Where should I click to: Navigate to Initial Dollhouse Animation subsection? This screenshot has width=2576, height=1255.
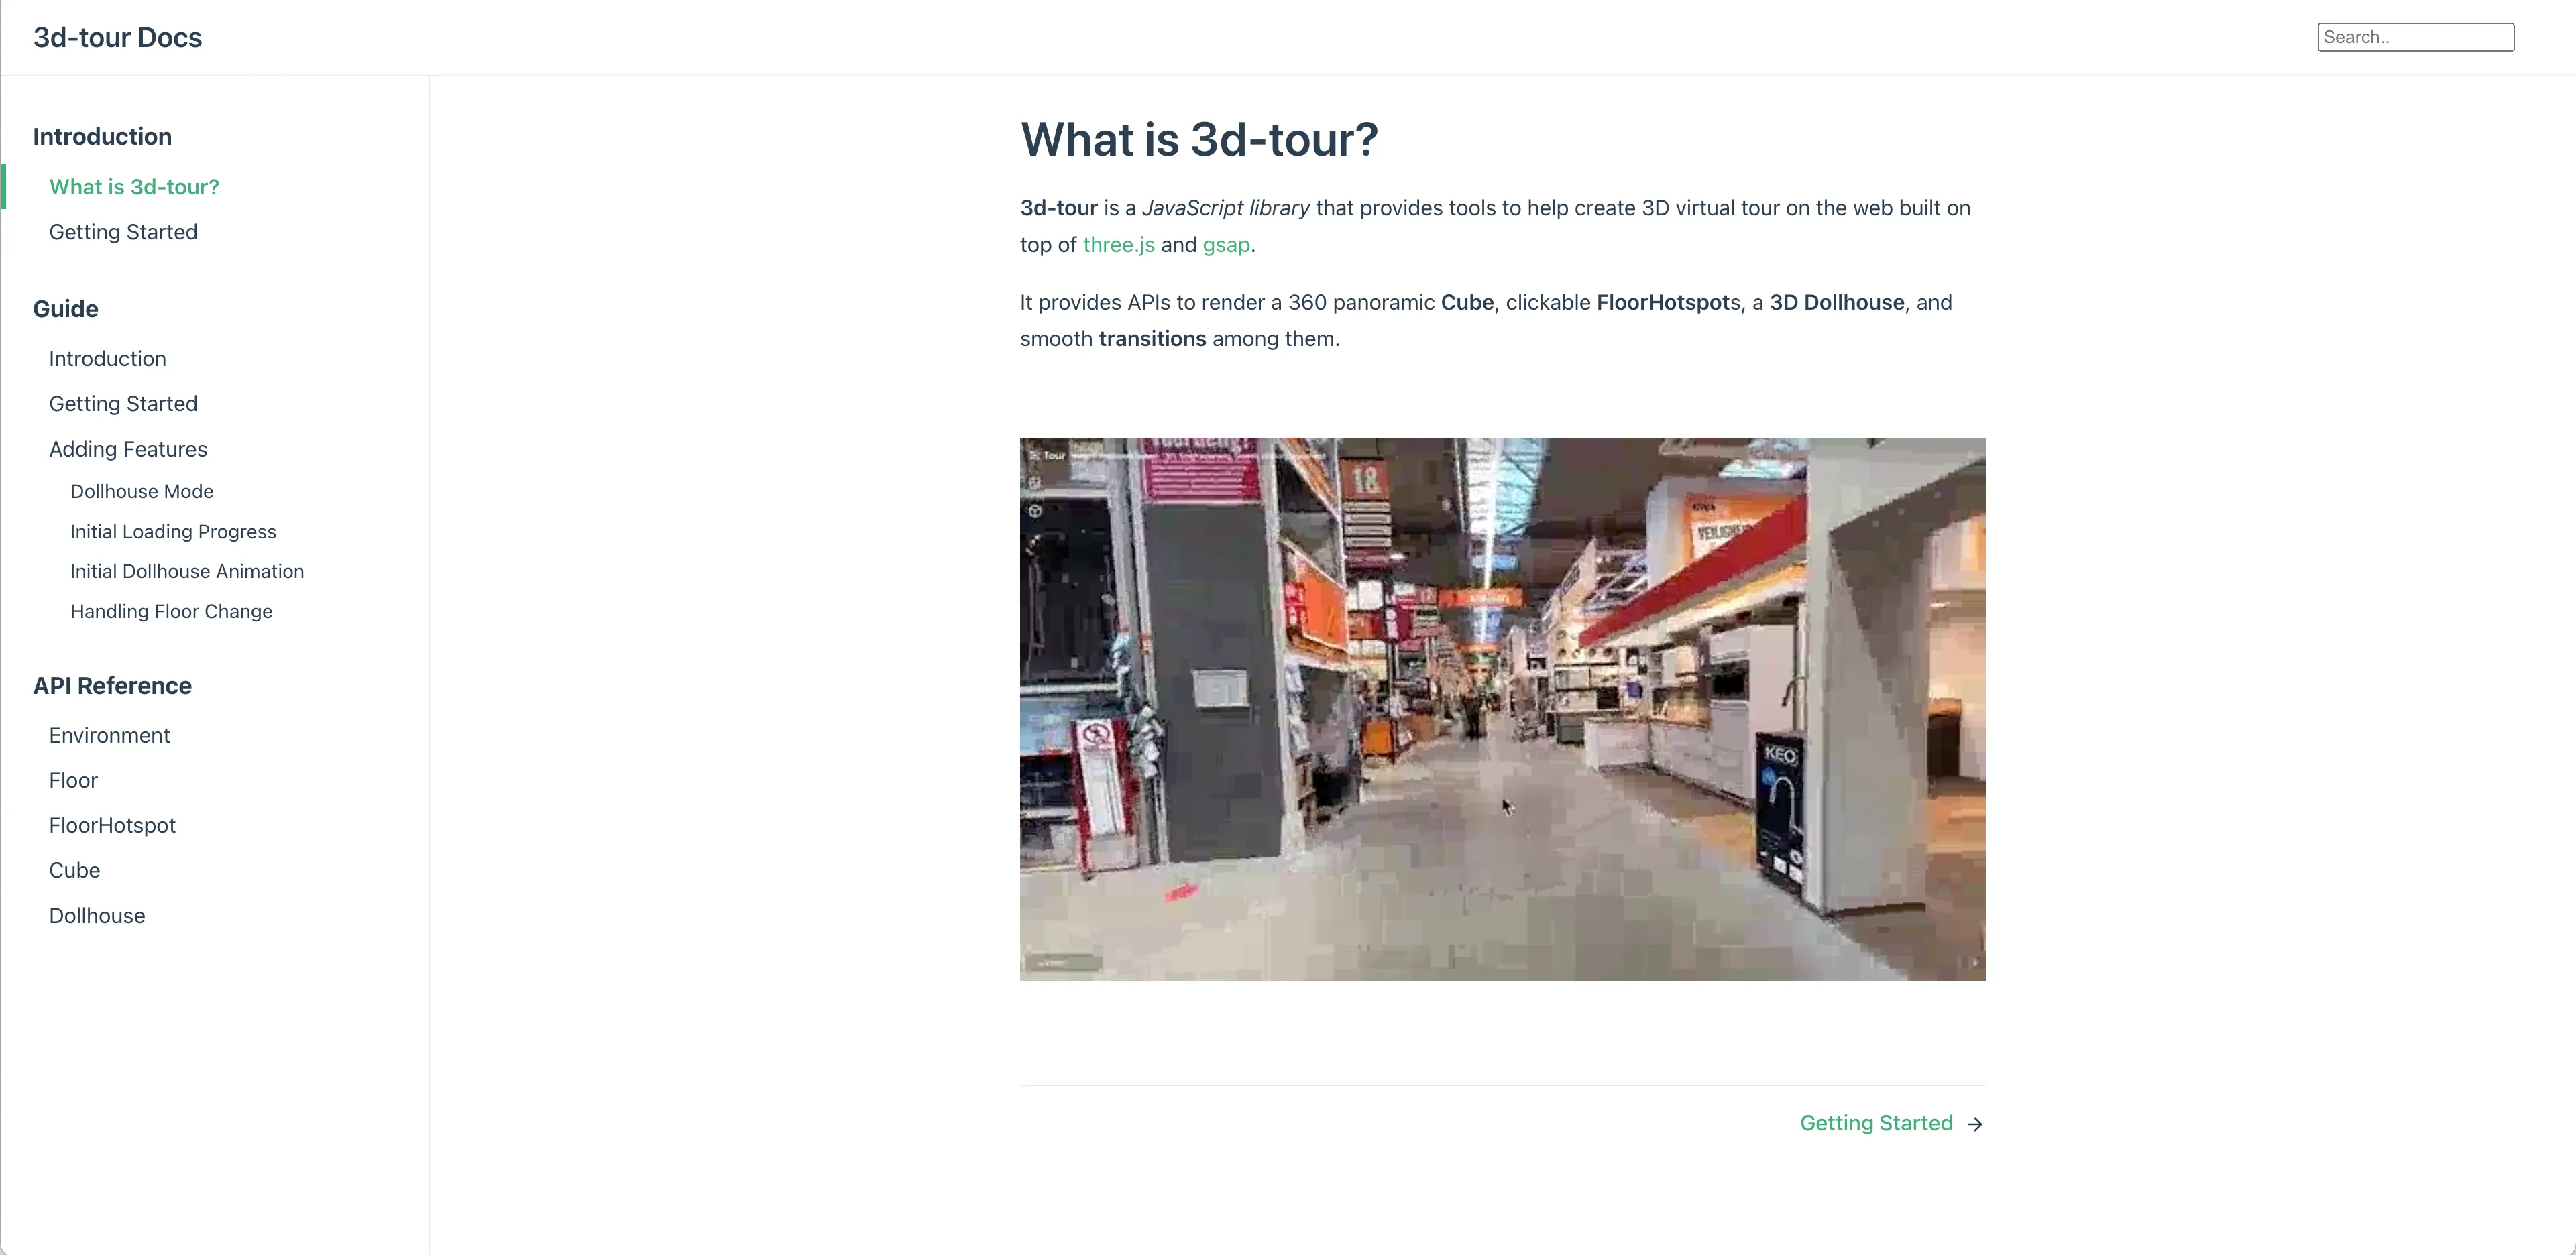[187, 571]
